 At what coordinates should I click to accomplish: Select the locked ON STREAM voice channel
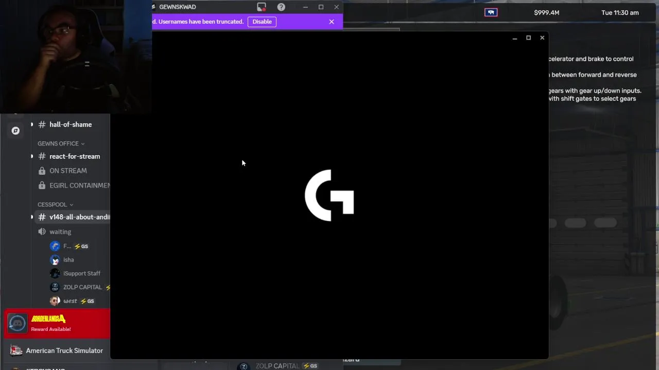coord(68,171)
